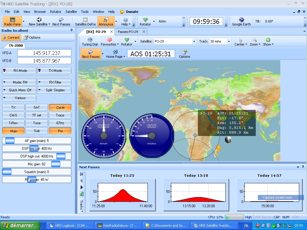Launch Google Earth from the toolbar
The height and width of the screenshot is (230, 307).
point(241,22)
